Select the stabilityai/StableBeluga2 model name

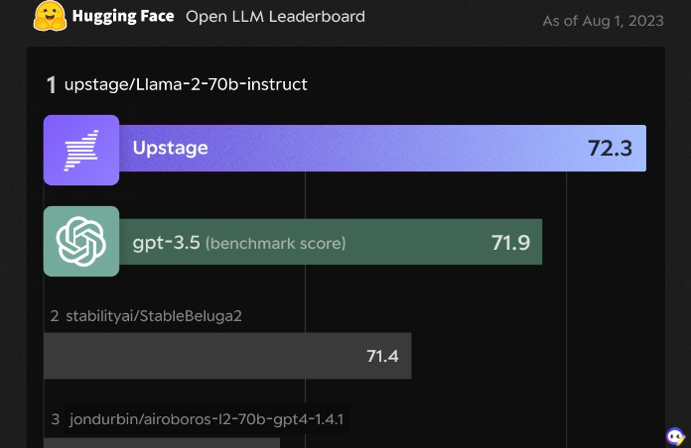[x=154, y=316]
